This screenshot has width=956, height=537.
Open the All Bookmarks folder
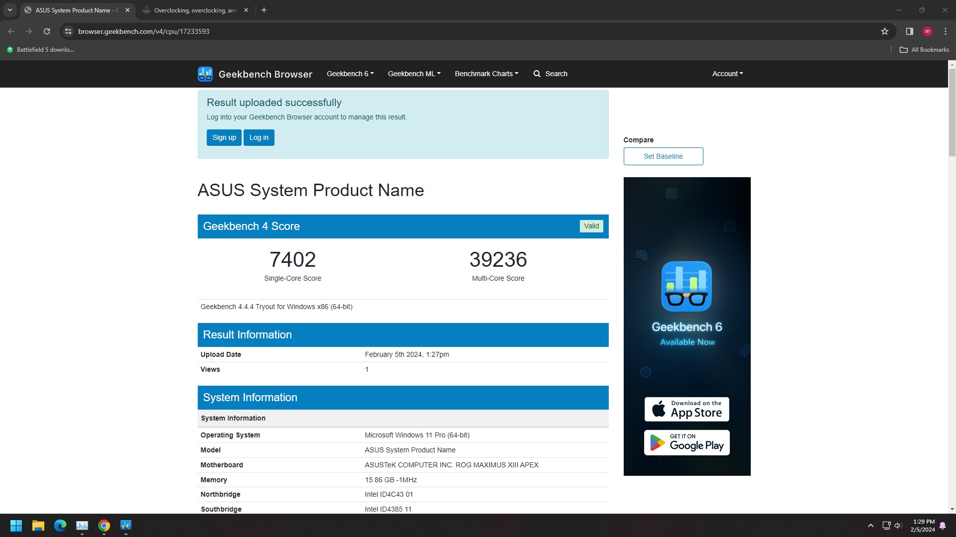tap(924, 50)
